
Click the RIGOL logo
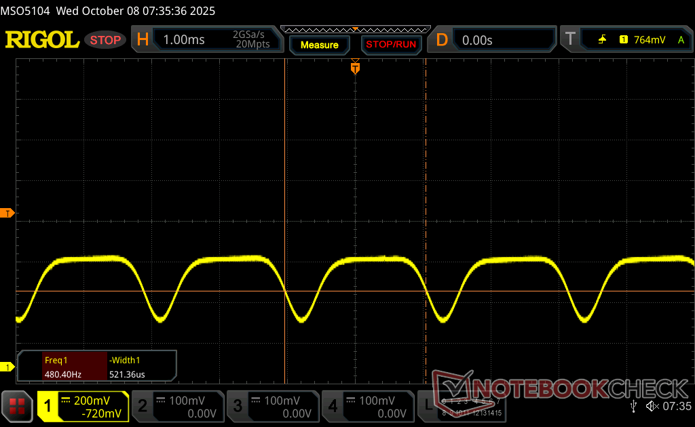click(x=42, y=40)
